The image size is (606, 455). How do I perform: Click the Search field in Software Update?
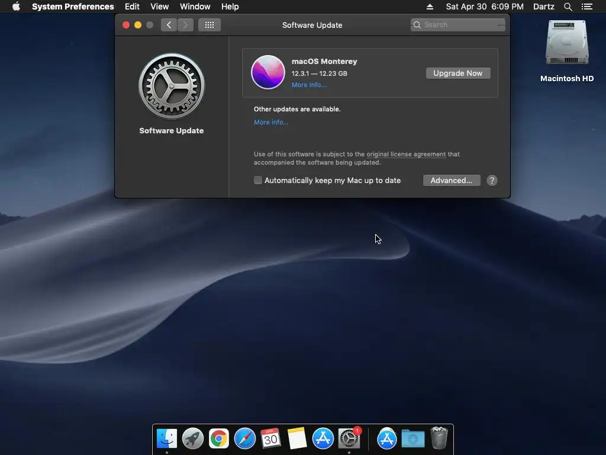coord(457,25)
